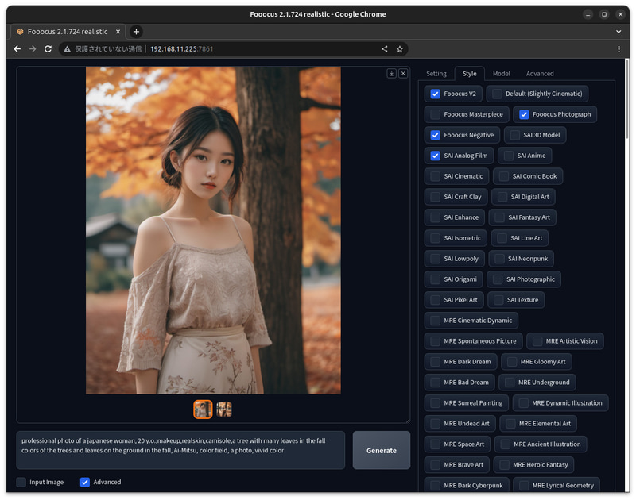Open the Advanced tab in the side panel

coord(540,74)
